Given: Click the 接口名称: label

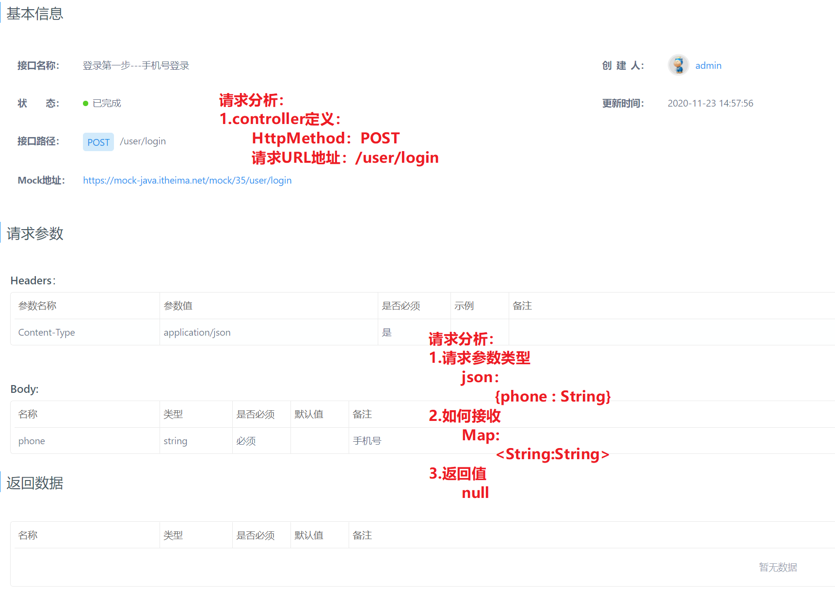Looking at the screenshot, I should (x=38, y=65).
